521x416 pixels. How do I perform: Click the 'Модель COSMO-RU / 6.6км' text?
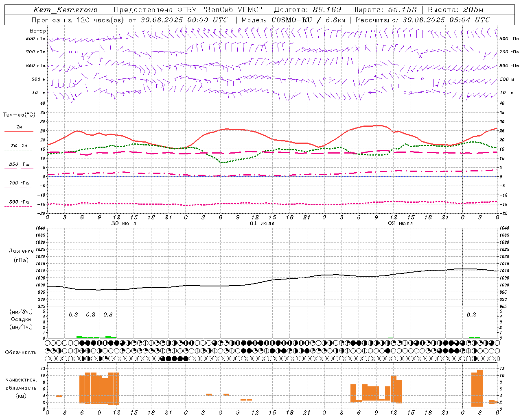293,20
